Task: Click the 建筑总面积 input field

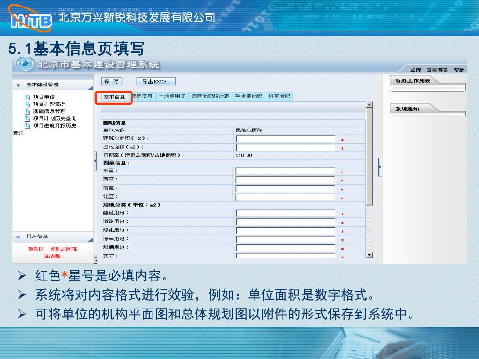Action: click(285, 139)
